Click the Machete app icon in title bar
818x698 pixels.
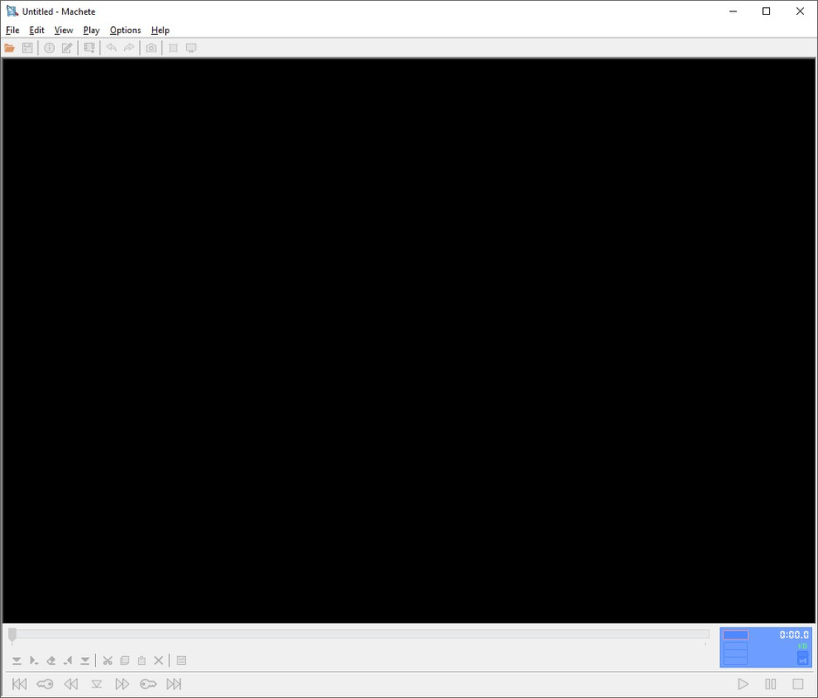11,11
